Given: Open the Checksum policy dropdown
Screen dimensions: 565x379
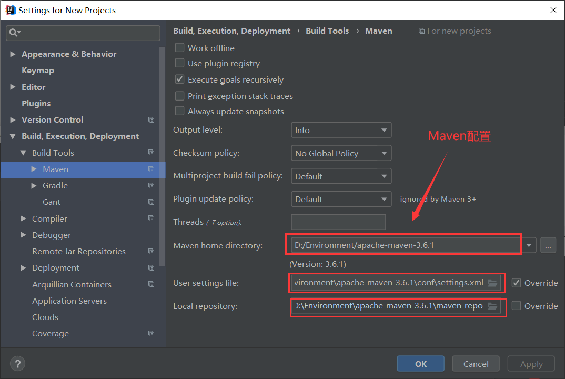Looking at the screenshot, I should coord(341,153).
